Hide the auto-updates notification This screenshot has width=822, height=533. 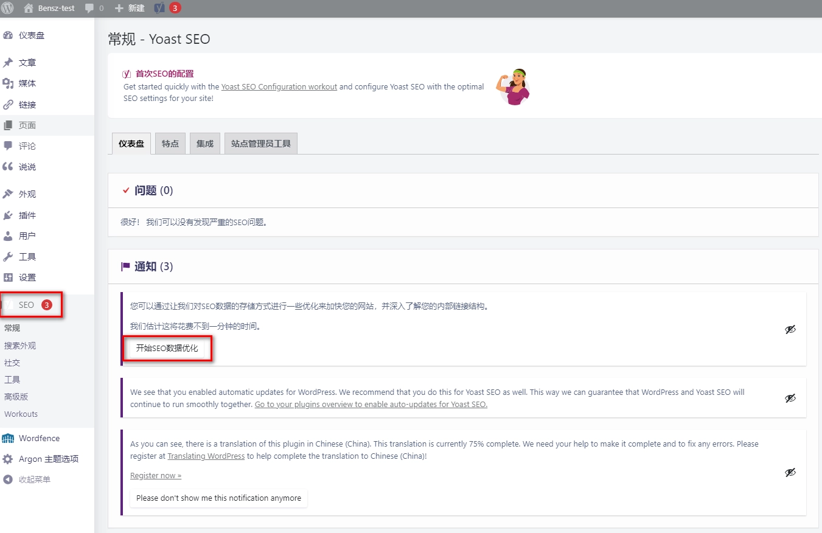click(790, 398)
